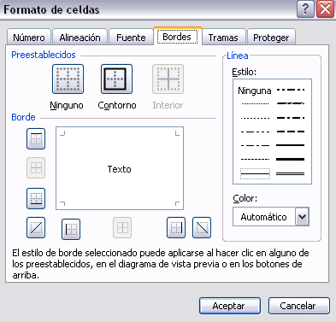Pick the double line style
Screen dimensions: 336x322
[x=291, y=173]
